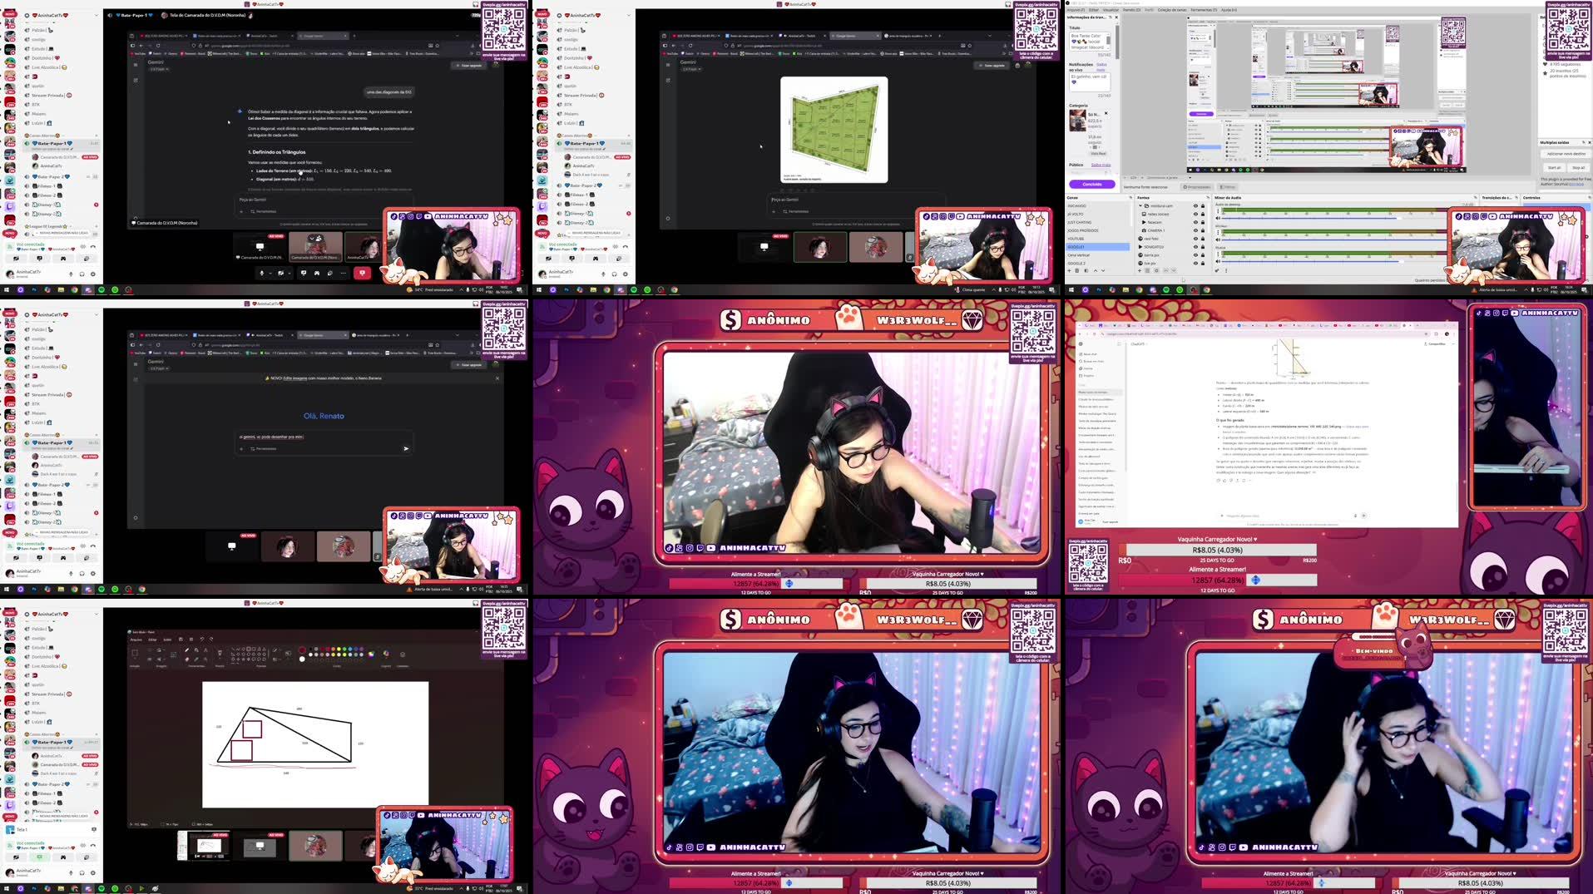Hide the barra pix source in OBS
The image size is (1593, 894).
click(x=1195, y=255)
